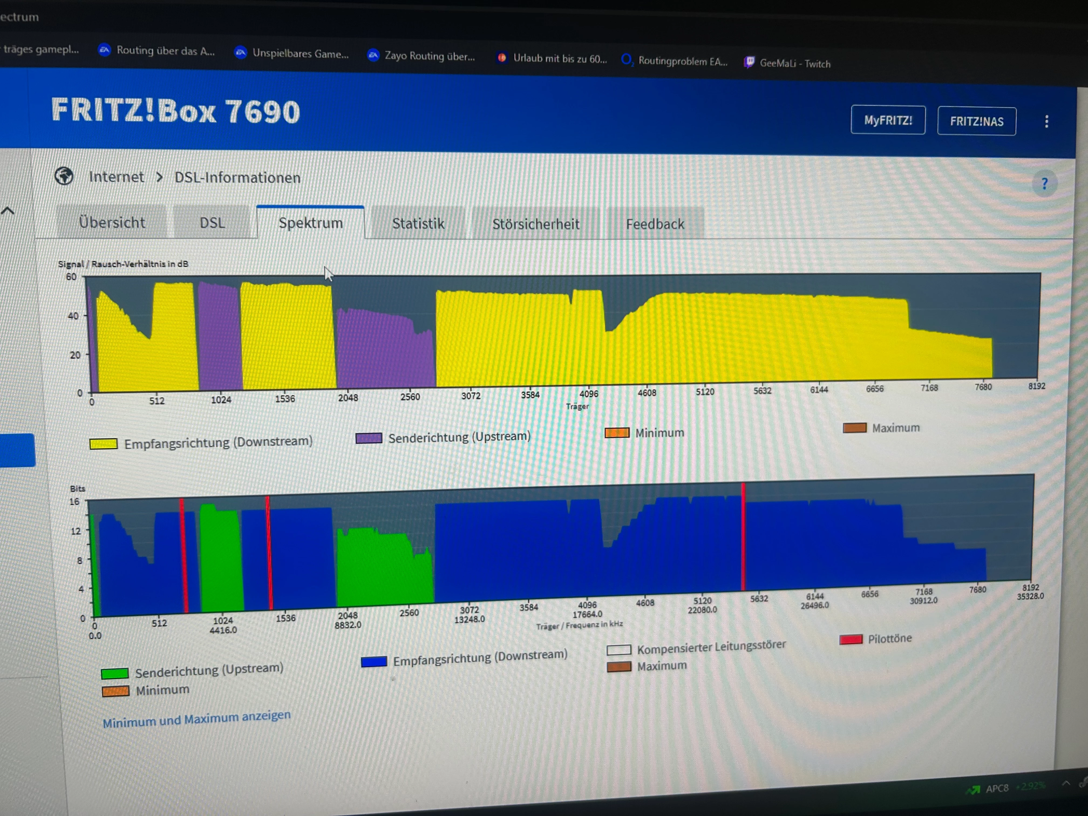The height and width of the screenshot is (816, 1088).
Task: Click the pilot tone marker just left of carrier 1536
Action: (x=269, y=552)
